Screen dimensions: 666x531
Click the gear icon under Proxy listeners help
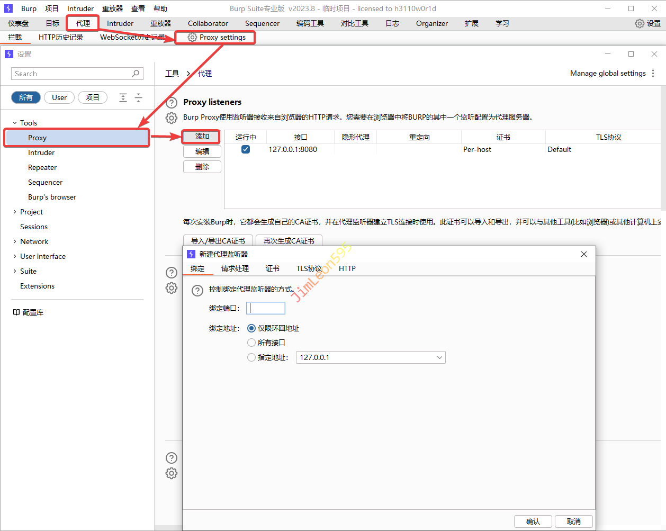click(172, 118)
